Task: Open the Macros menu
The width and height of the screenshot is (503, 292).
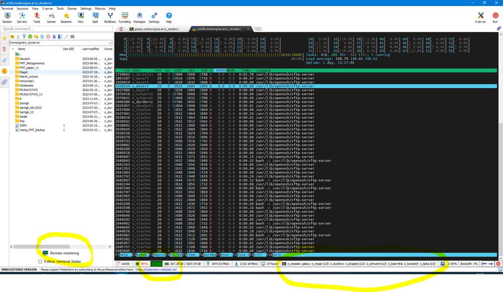Action: (x=100, y=8)
